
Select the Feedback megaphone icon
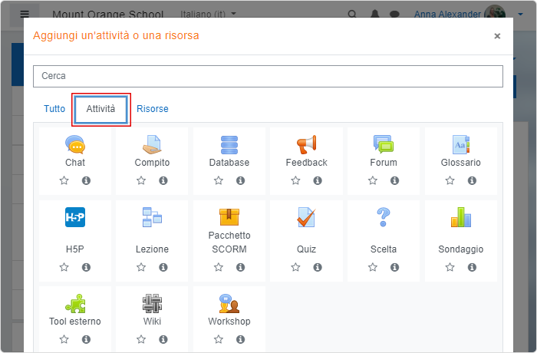tap(307, 144)
